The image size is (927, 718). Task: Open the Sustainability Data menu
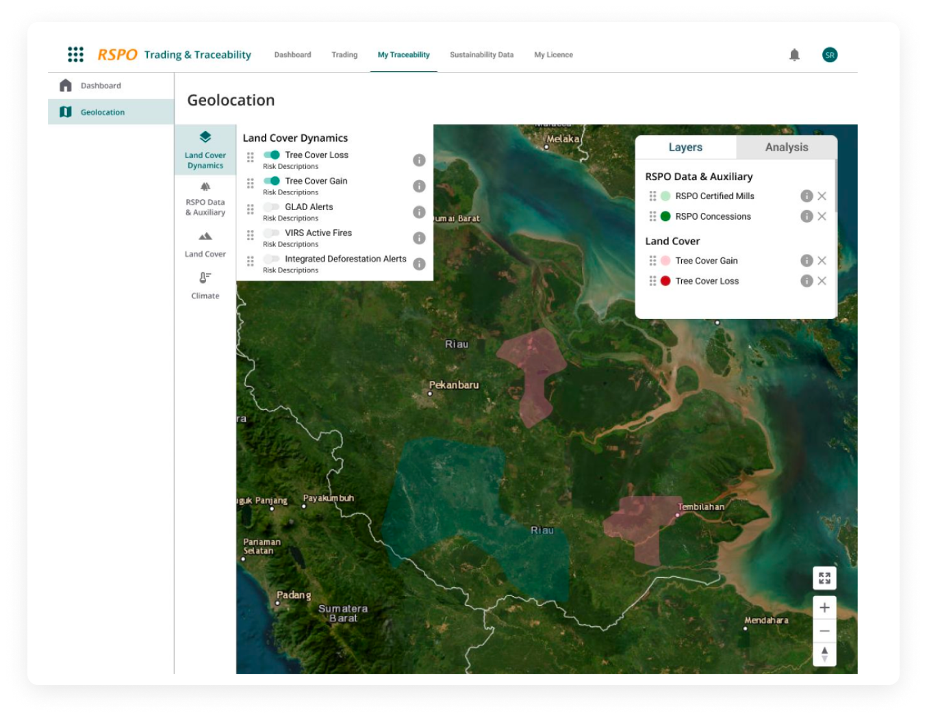click(x=481, y=55)
